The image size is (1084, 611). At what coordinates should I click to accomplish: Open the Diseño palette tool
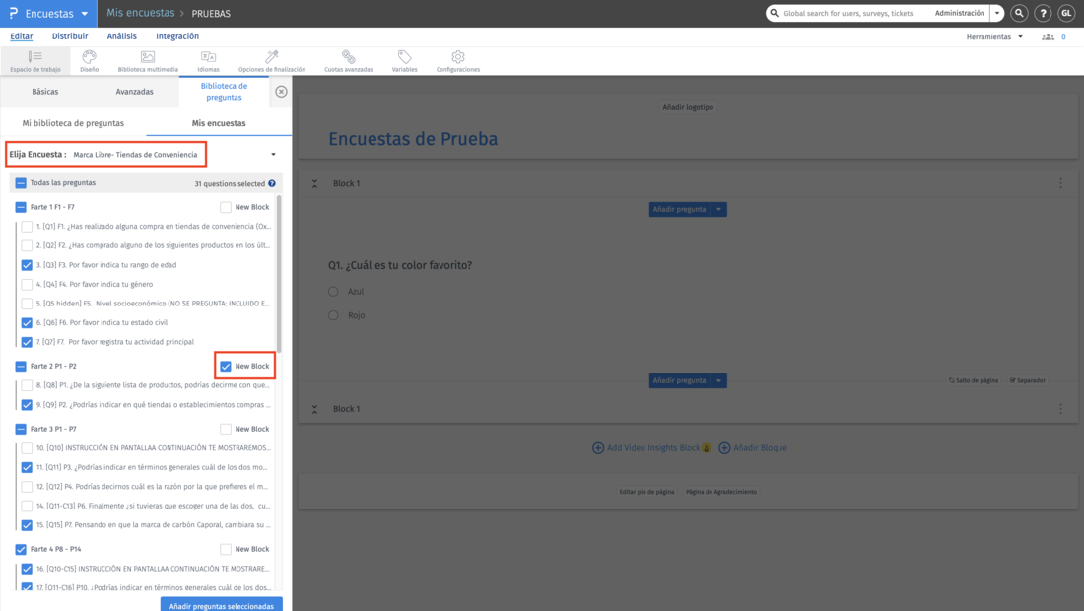[x=89, y=61]
